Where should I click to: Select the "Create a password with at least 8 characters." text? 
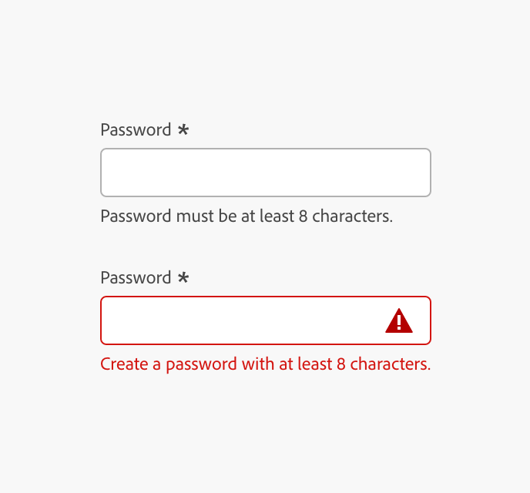pos(265,364)
